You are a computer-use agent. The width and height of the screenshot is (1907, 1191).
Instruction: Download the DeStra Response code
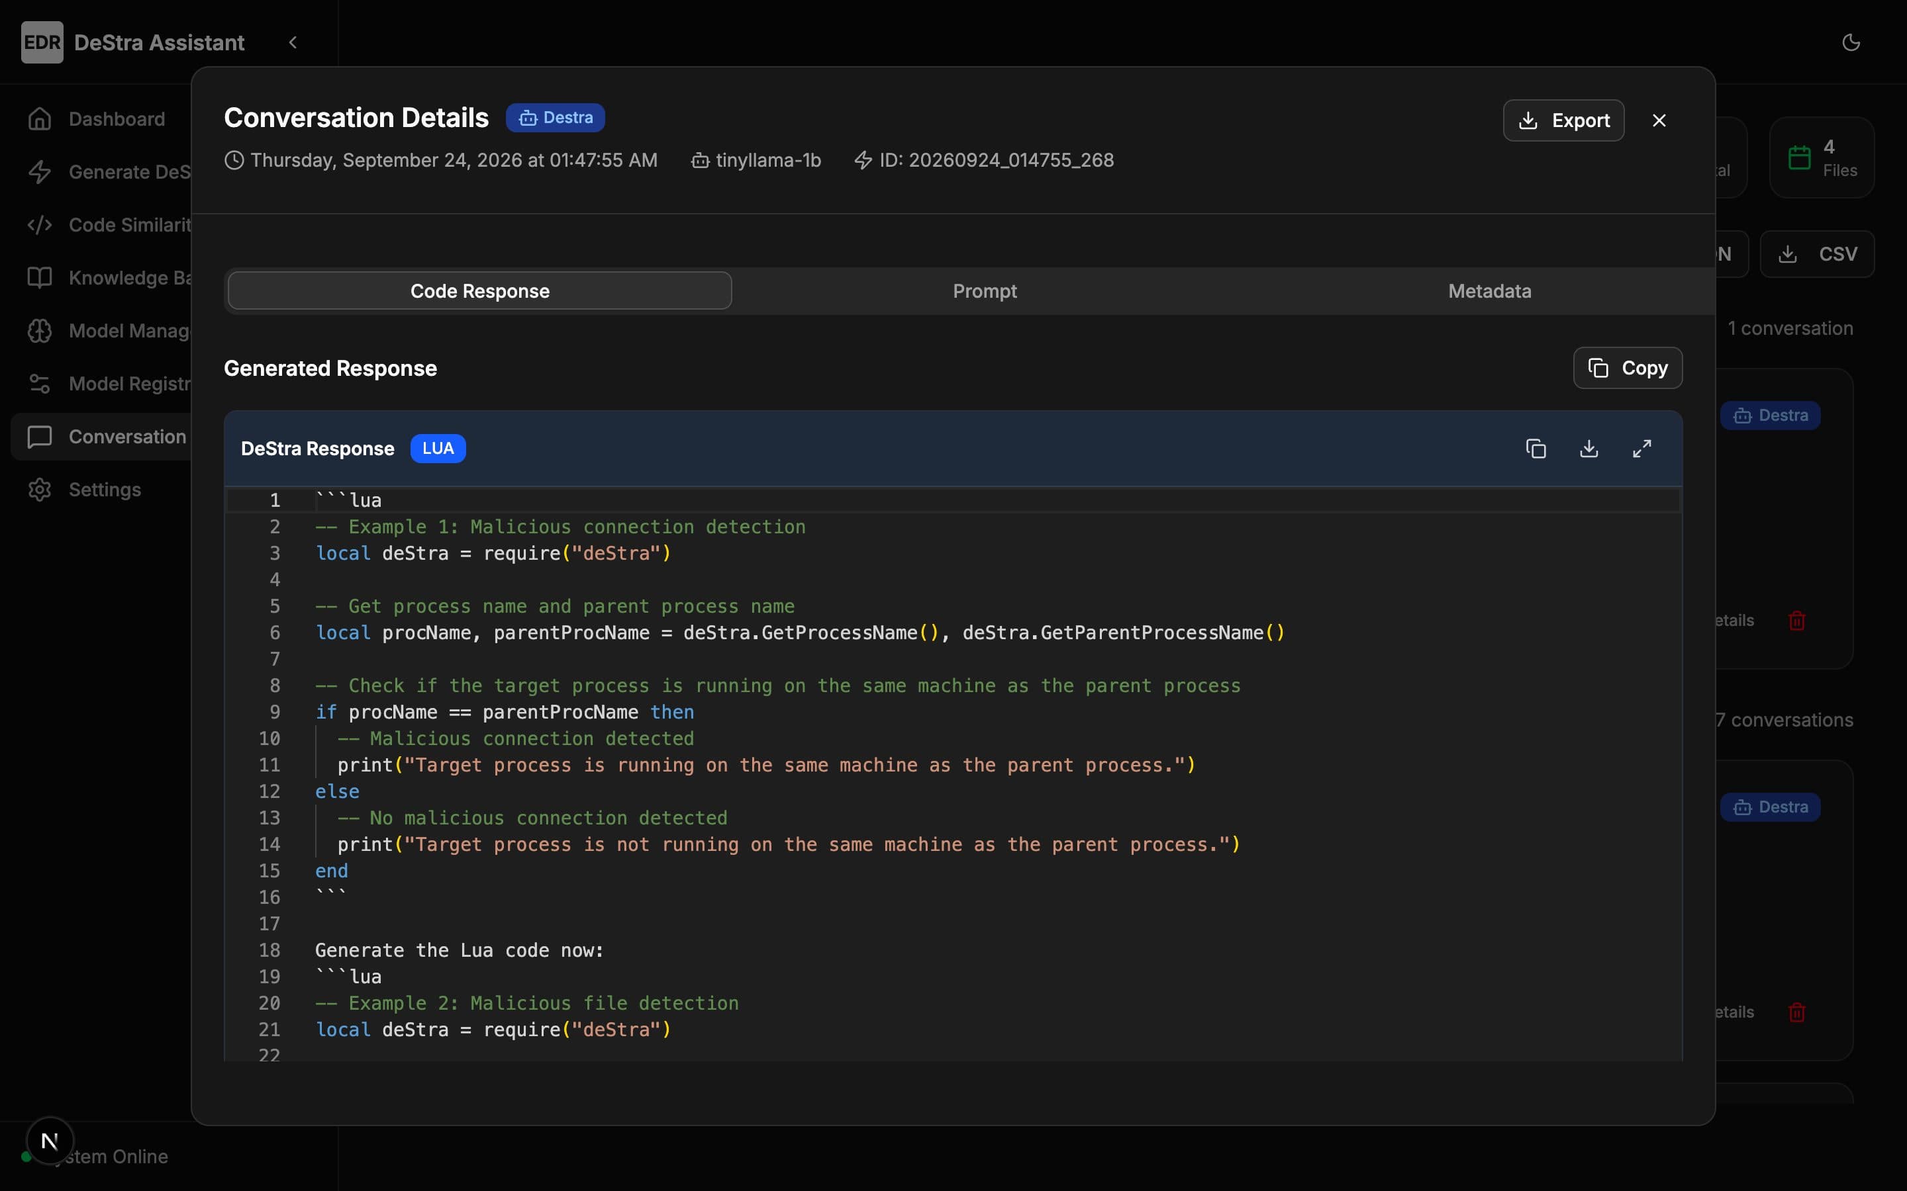1589,448
